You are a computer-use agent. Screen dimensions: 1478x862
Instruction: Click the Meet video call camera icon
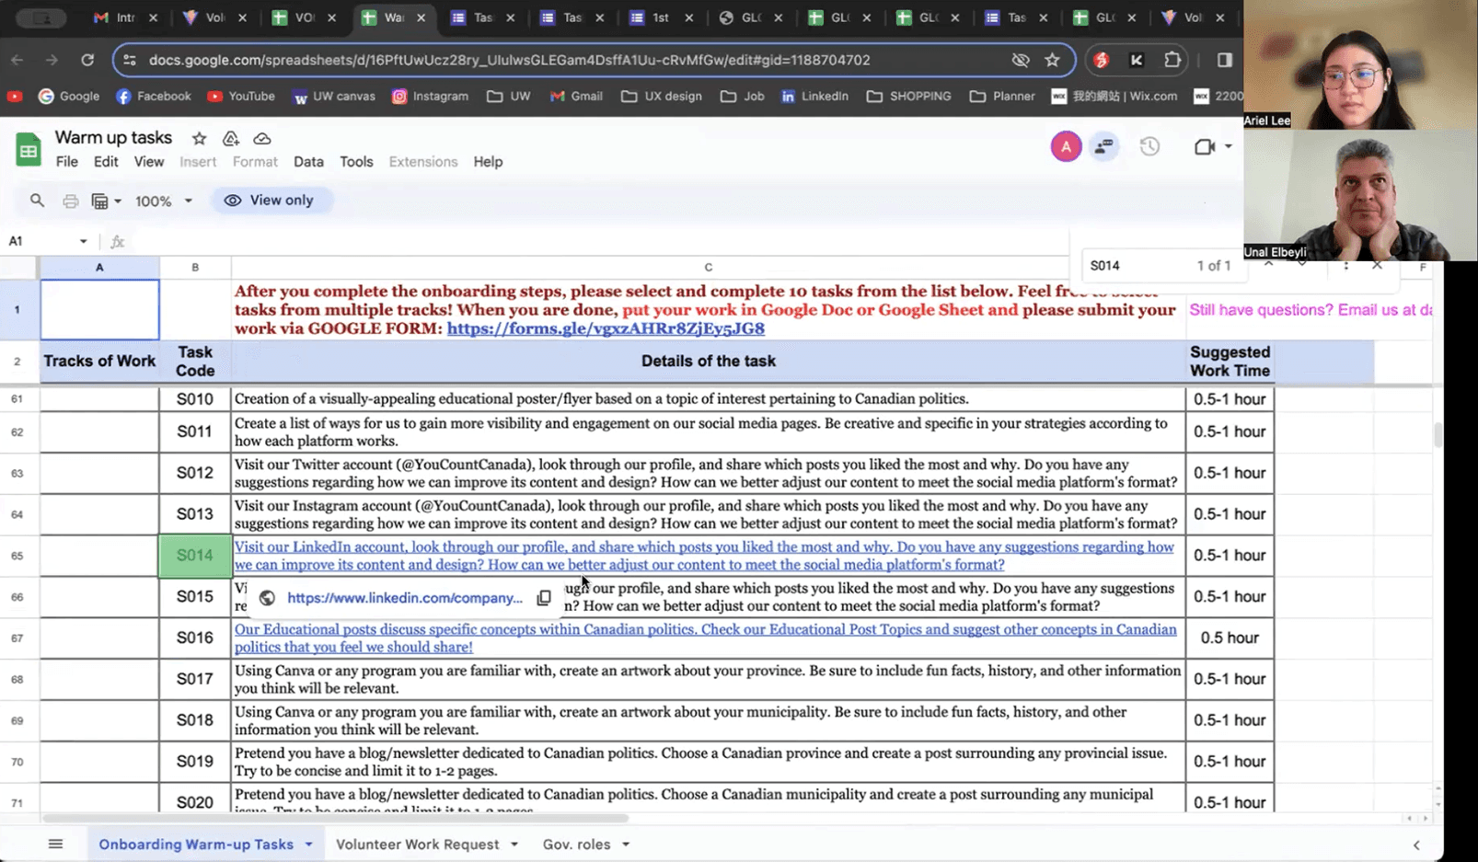[x=1204, y=146]
